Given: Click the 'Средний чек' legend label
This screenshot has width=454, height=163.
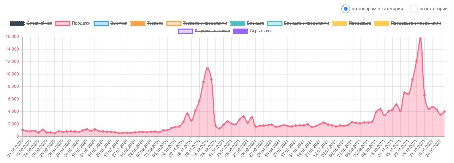Looking at the screenshot, I should [40, 23].
